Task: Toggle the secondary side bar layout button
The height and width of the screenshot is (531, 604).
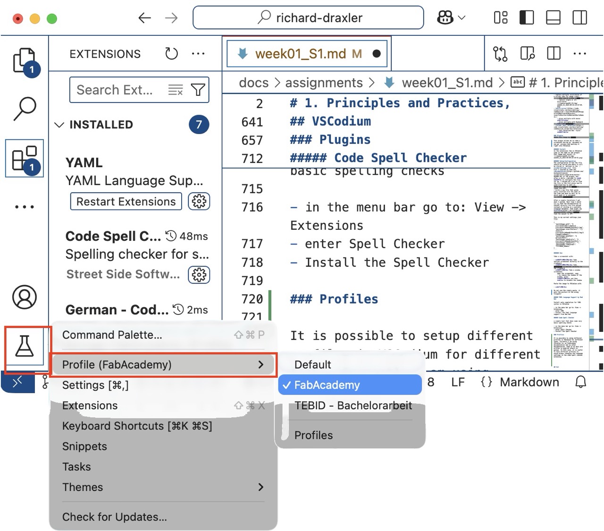Action: (x=579, y=18)
